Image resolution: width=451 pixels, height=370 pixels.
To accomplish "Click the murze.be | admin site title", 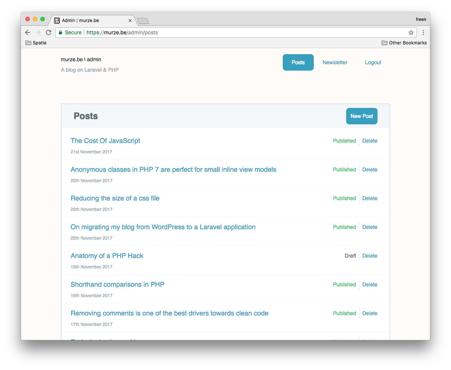I will point(81,59).
